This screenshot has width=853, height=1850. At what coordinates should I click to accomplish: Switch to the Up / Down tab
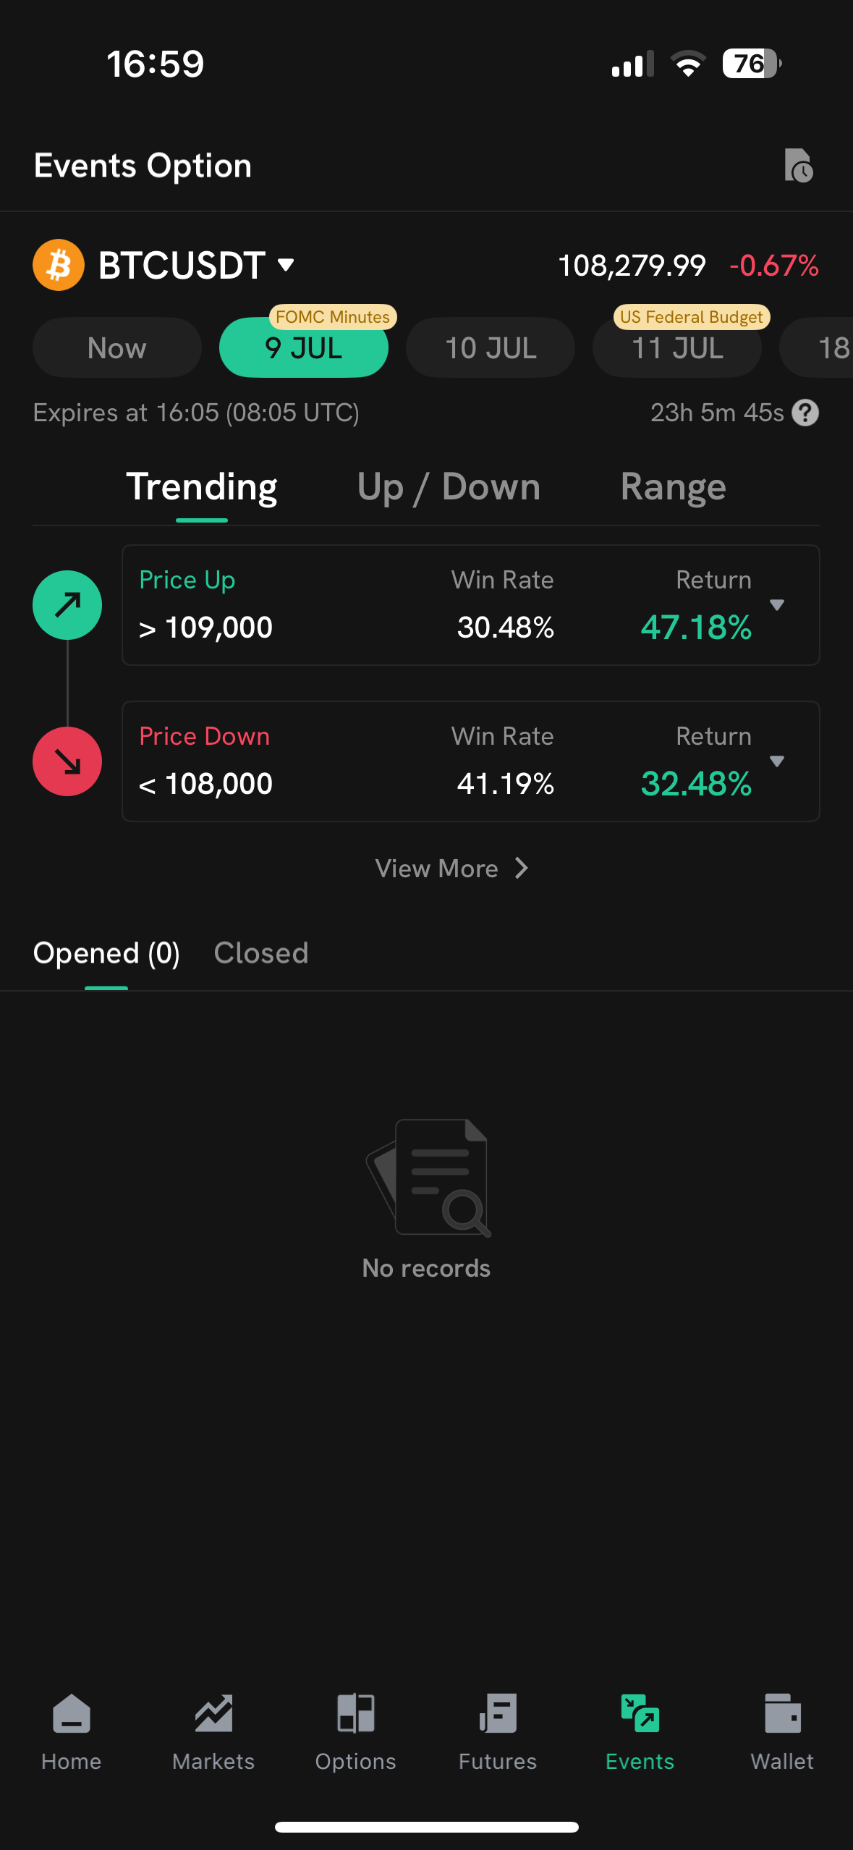(x=449, y=486)
